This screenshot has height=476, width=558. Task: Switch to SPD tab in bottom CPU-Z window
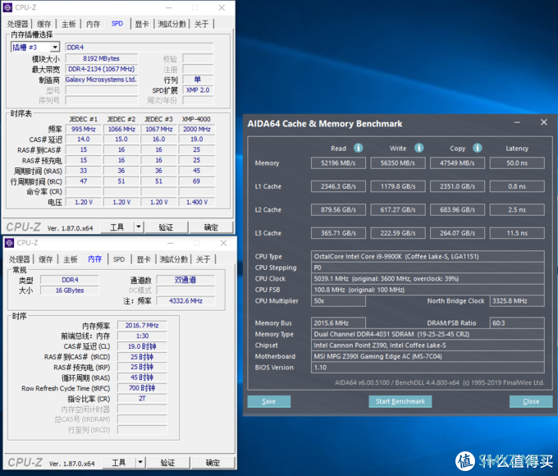tap(119, 259)
